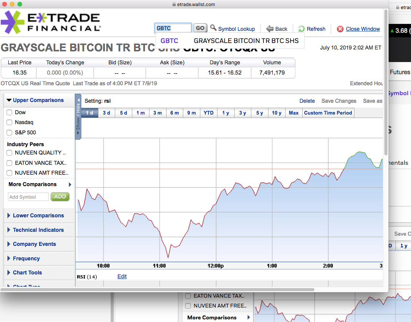This screenshot has height=322, width=411.
Task: Open More Comparisons arrow
Action: point(70,185)
